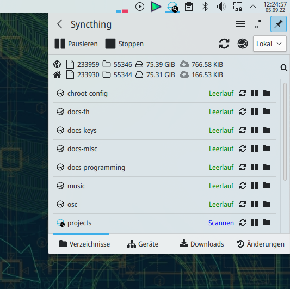Click the Pausieren button
This screenshot has width=290, height=289.
coord(76,44)
